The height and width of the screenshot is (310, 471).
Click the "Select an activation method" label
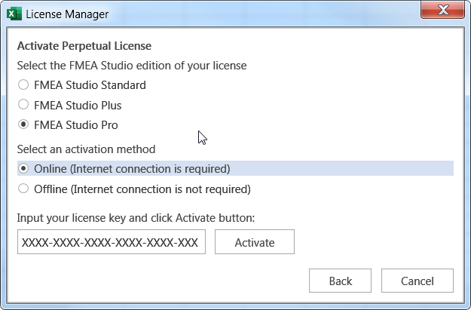pos(86,149)
